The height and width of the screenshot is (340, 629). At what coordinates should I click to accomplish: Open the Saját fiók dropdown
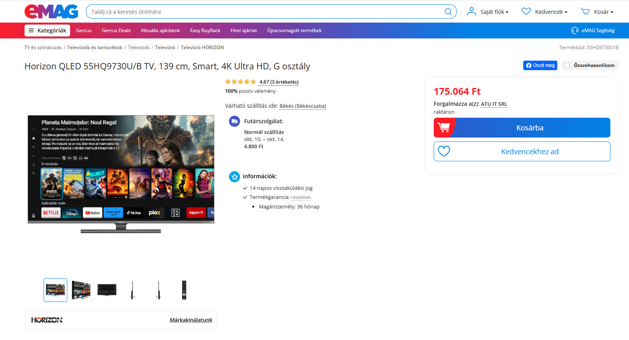tap(494, 12)
